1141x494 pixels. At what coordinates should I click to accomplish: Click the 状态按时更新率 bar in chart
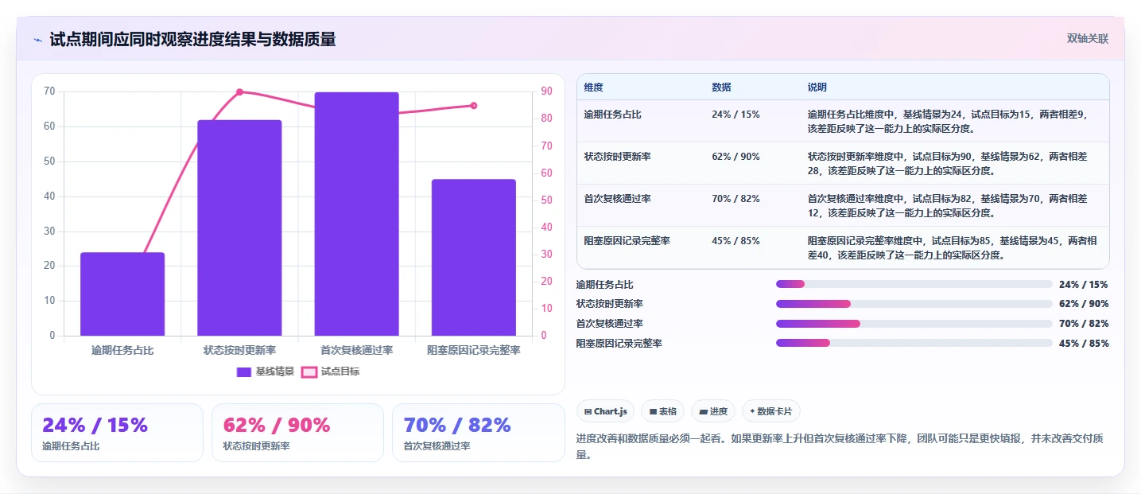(239, 228)
